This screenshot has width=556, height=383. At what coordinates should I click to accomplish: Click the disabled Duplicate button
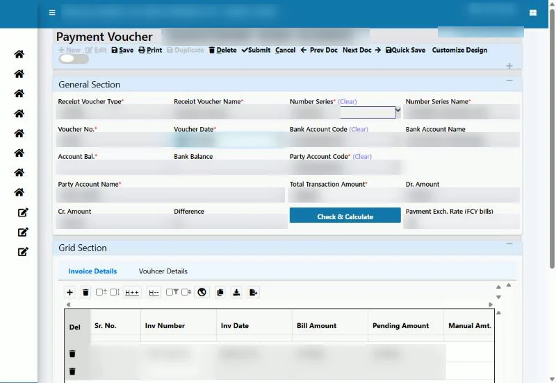pyautogui.click(x=185, y=50)
